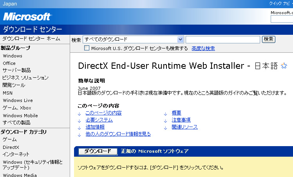Open 他の人のダウンロード情報を見る link

coord(118,134)
